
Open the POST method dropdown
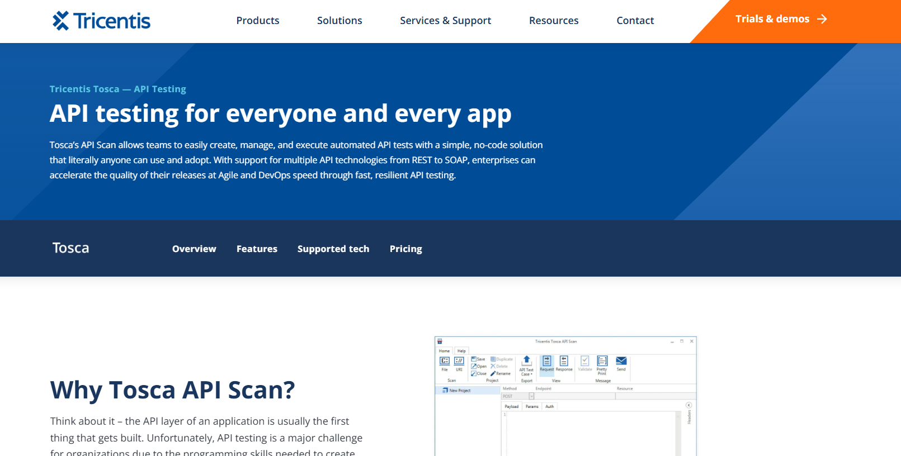coord(531,396)
